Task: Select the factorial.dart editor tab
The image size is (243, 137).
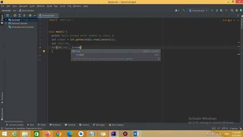Action: pyautogui.click(x=48, y=16)
